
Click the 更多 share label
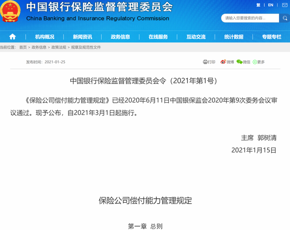click(x=261, y=62)
